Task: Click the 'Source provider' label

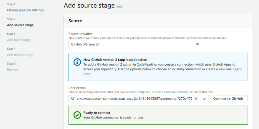Action: (x=80, y=34)
